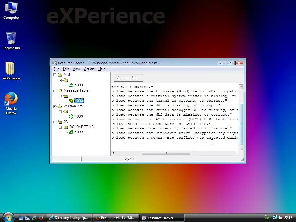Switch to Resource Hacker 3.6 Firefox taskbar window
The image size is (296, 222).
click(x=116, y=218)
